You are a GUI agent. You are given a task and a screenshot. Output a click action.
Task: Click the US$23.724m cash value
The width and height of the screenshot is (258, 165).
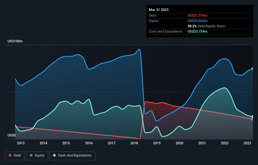[197, 31]
